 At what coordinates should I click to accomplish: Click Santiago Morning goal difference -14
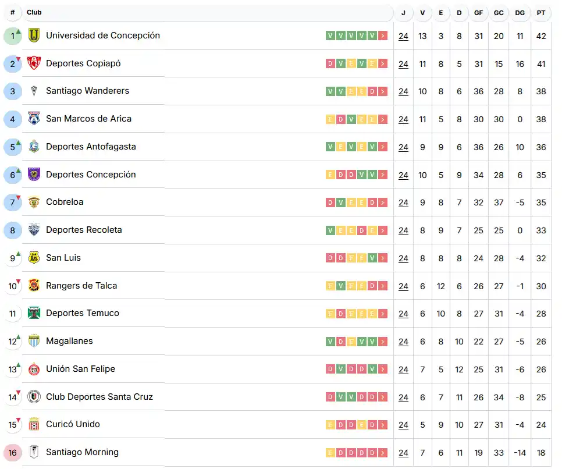(x=520, y=453)
